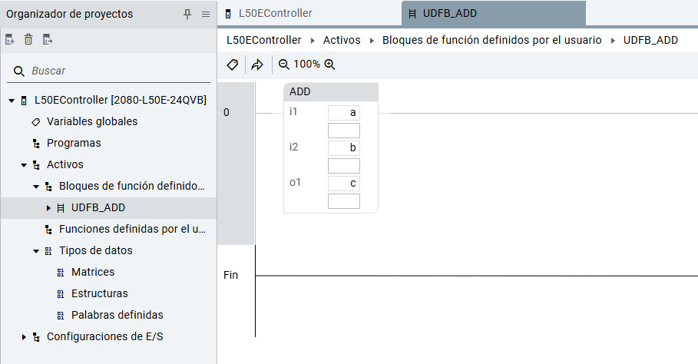Image resolution: width=698 pixels, height=364 pixels.
Task: Click the Buscar search field
Action: pyautogui.click(x=115, y=71)
